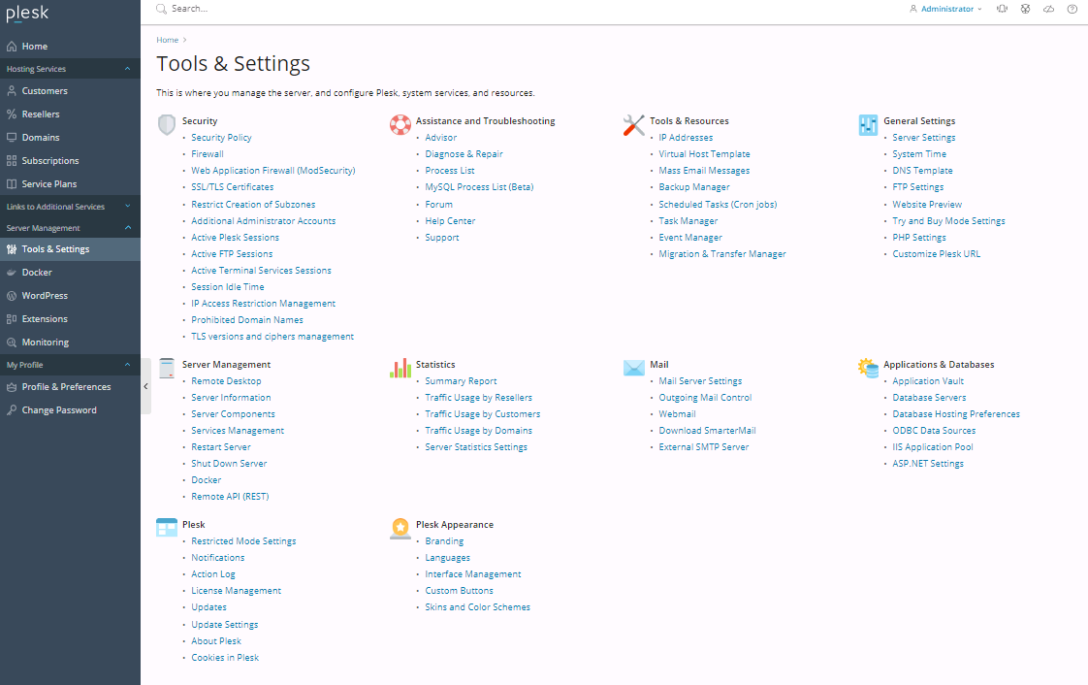Open PHP Settings link

pyautogui.click(x=919, y=238)
